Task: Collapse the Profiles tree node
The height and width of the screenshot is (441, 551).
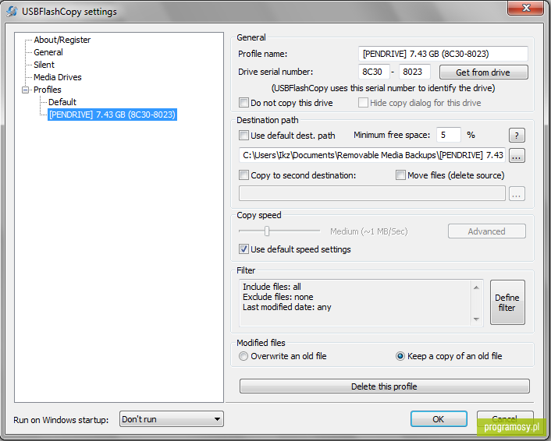Action: pos(25,90)
